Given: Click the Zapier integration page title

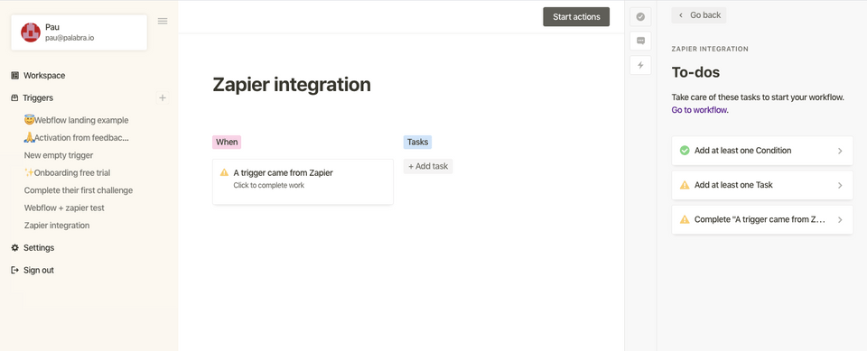Looking at the screenshot, I should click(292, 85).
